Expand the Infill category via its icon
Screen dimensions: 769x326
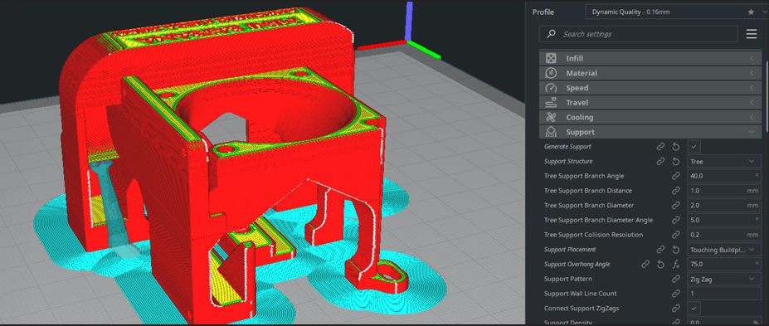click(x=551, y=58)
